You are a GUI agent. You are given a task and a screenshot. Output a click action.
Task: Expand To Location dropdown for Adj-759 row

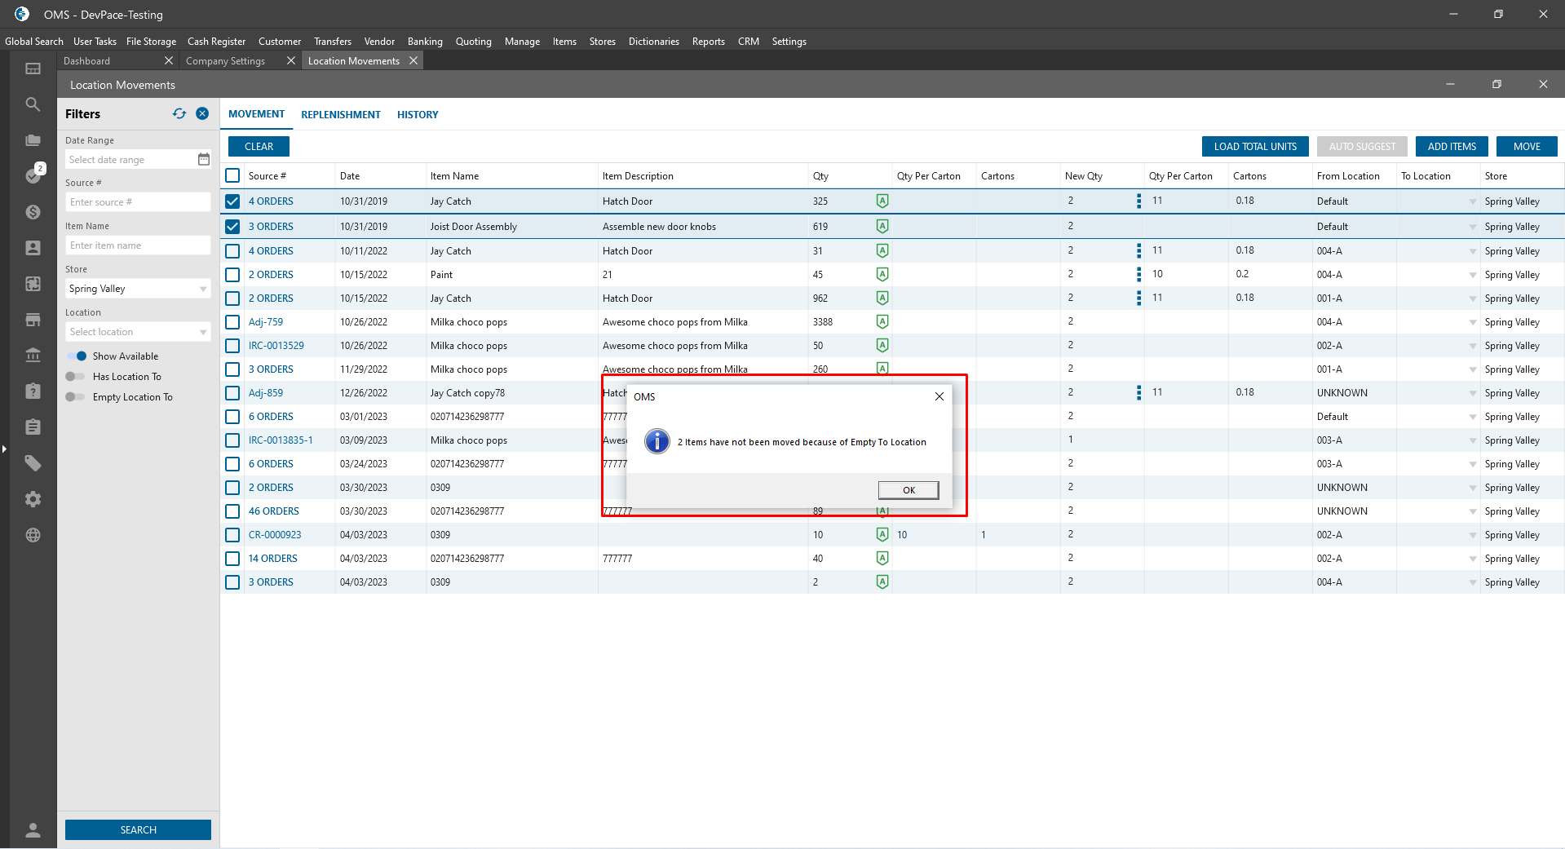pos(1472,322)
